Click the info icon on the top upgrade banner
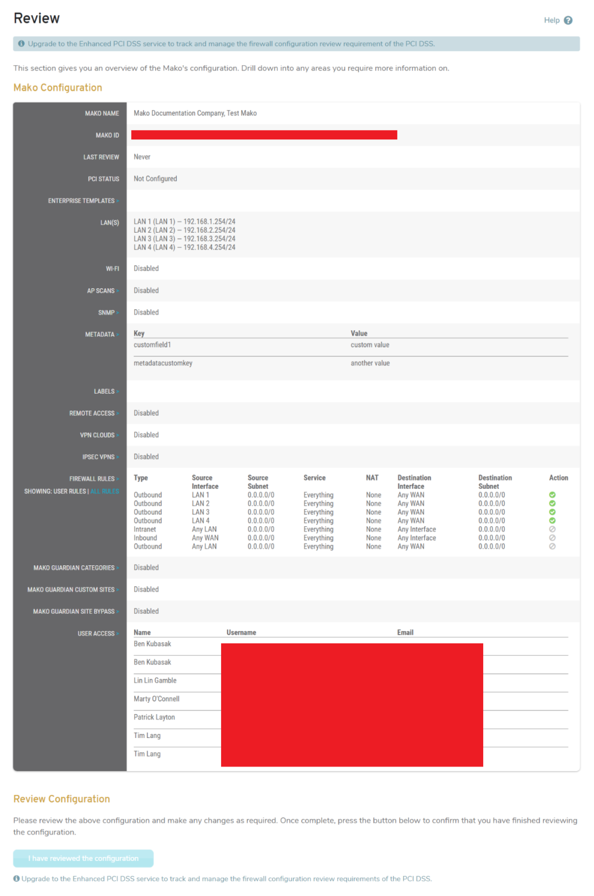Screen dimensions: 594x896 tap(22, 43)
